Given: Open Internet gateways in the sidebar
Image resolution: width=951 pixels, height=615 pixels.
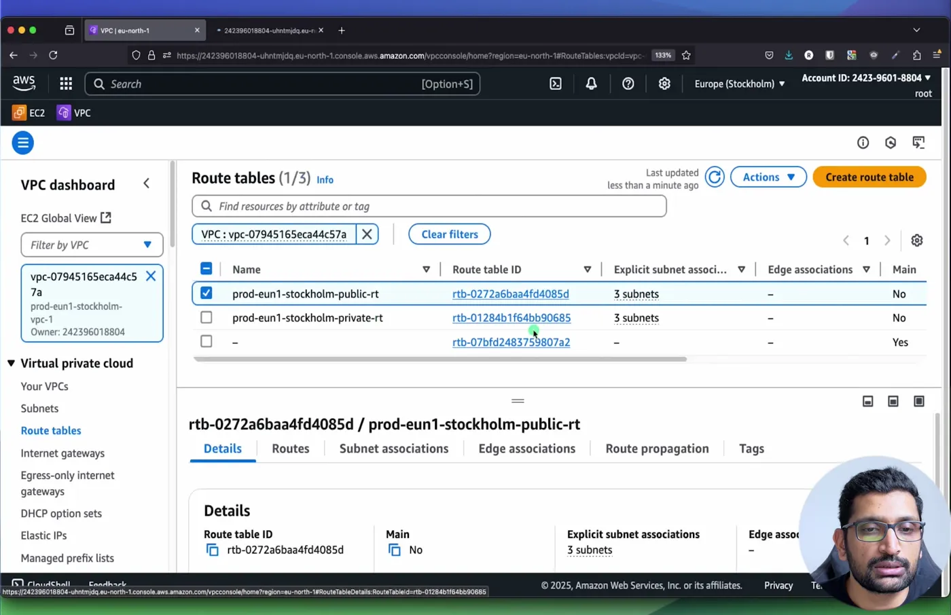Looking at the screenshot, I should click(62, 453).
